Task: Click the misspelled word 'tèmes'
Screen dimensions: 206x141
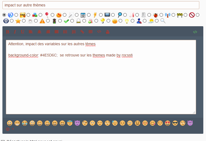Action: 91,44
